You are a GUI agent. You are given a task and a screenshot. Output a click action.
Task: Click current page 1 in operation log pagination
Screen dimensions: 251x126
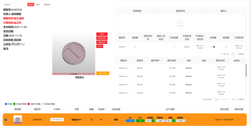click(x=216, y=99)
